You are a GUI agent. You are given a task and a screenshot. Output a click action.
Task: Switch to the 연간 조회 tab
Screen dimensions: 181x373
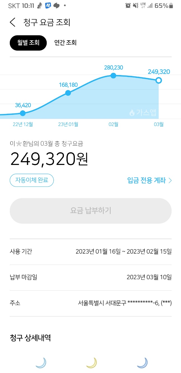(65, 43)
